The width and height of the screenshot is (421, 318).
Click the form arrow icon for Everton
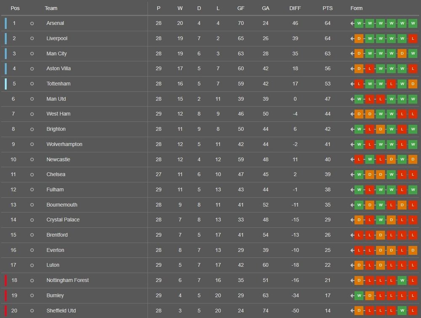[x=352, y=250]
